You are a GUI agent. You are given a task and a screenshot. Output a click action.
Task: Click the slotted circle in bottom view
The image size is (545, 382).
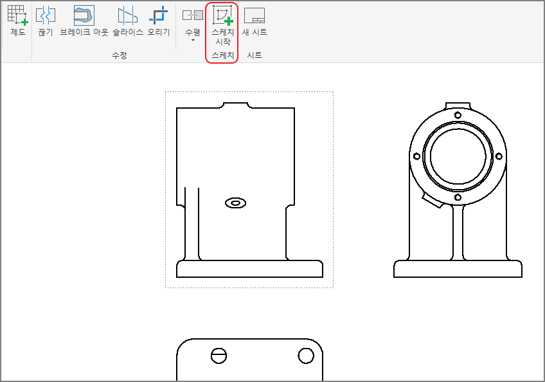[219, 356]
